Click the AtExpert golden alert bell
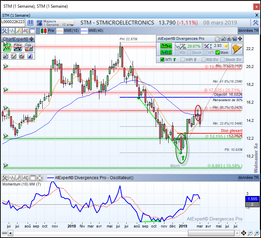Screen dimensions: 261x238 coord(237,49)
